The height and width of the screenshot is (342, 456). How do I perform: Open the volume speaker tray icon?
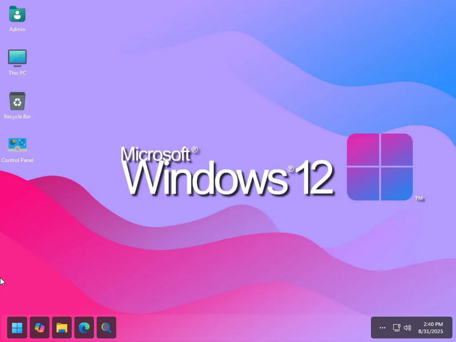(x=407, y=328)
